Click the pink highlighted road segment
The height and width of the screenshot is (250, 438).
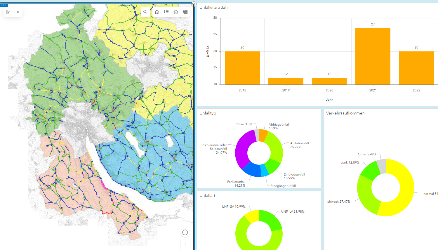coord(104,185)
